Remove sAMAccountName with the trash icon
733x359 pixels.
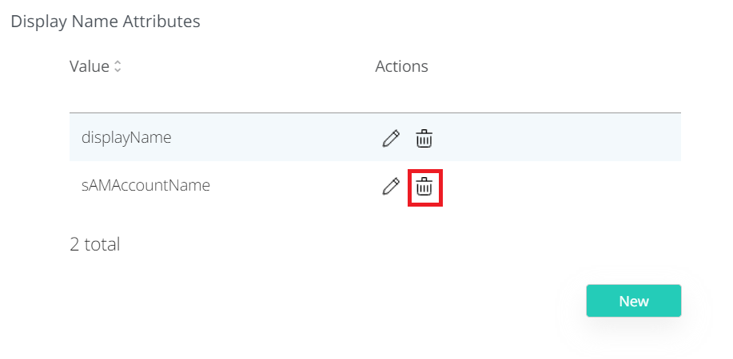(x=424, y=187)
